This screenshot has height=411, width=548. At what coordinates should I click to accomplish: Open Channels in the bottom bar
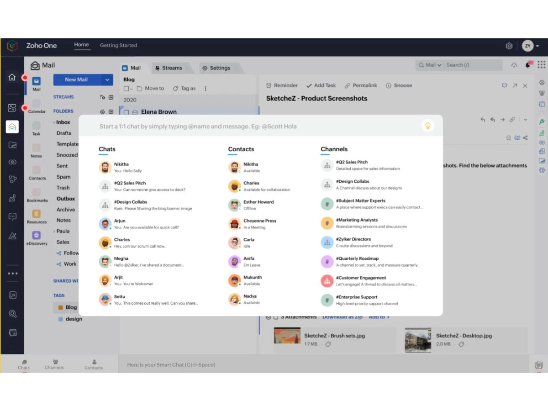pos(54,364)
